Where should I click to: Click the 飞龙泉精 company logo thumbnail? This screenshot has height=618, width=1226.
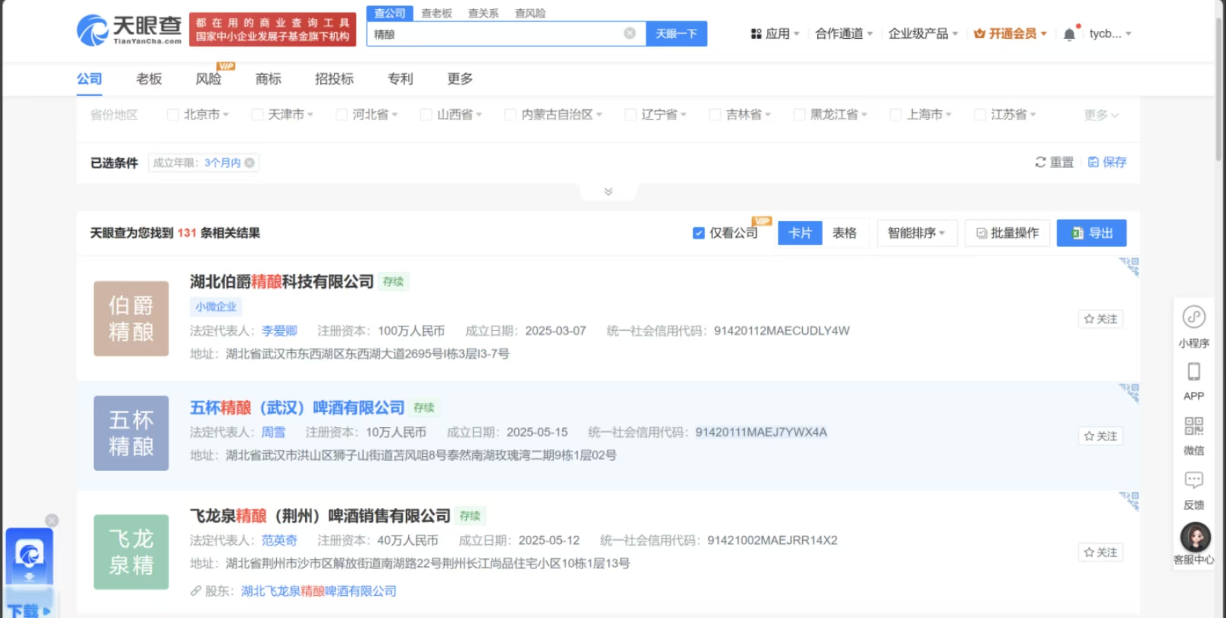pyautogui.click(x=131, y=552)
